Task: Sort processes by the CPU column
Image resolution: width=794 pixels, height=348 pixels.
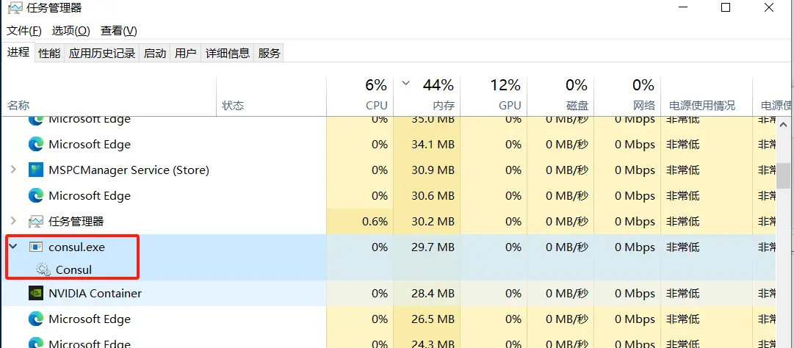Action: pos(376,106)
